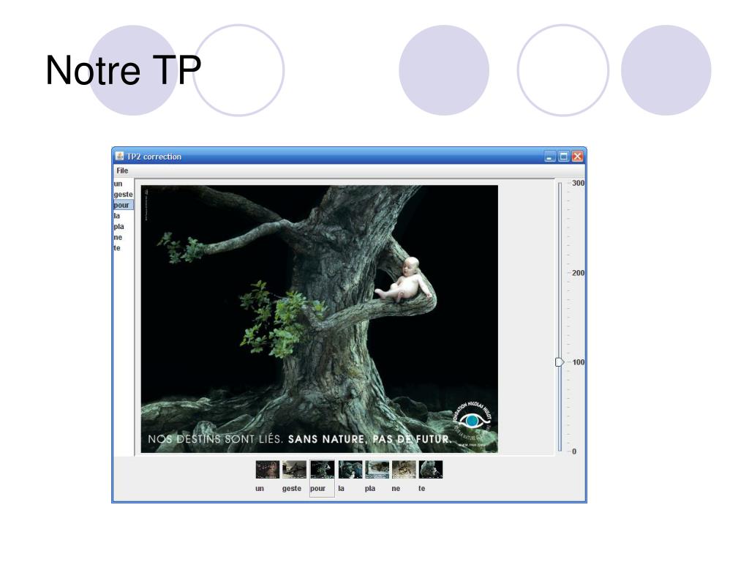Click the vertical slider thumb at 100
Viewport: 749px width, 562px height.
pos(560,362)
